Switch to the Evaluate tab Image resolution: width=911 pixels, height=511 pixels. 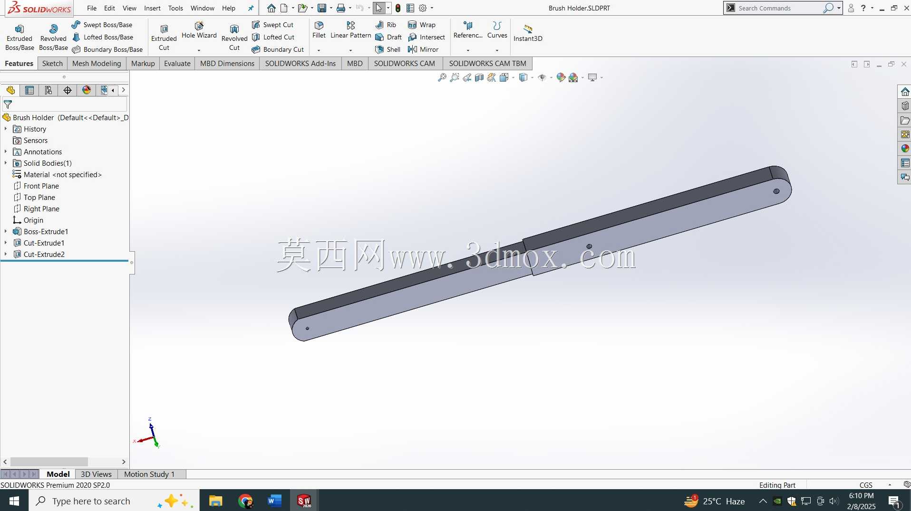click(177, 63)
